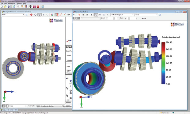Expand the Front view dropdown in Gearbox window
The image size is (190, 114).
point(13,15)
